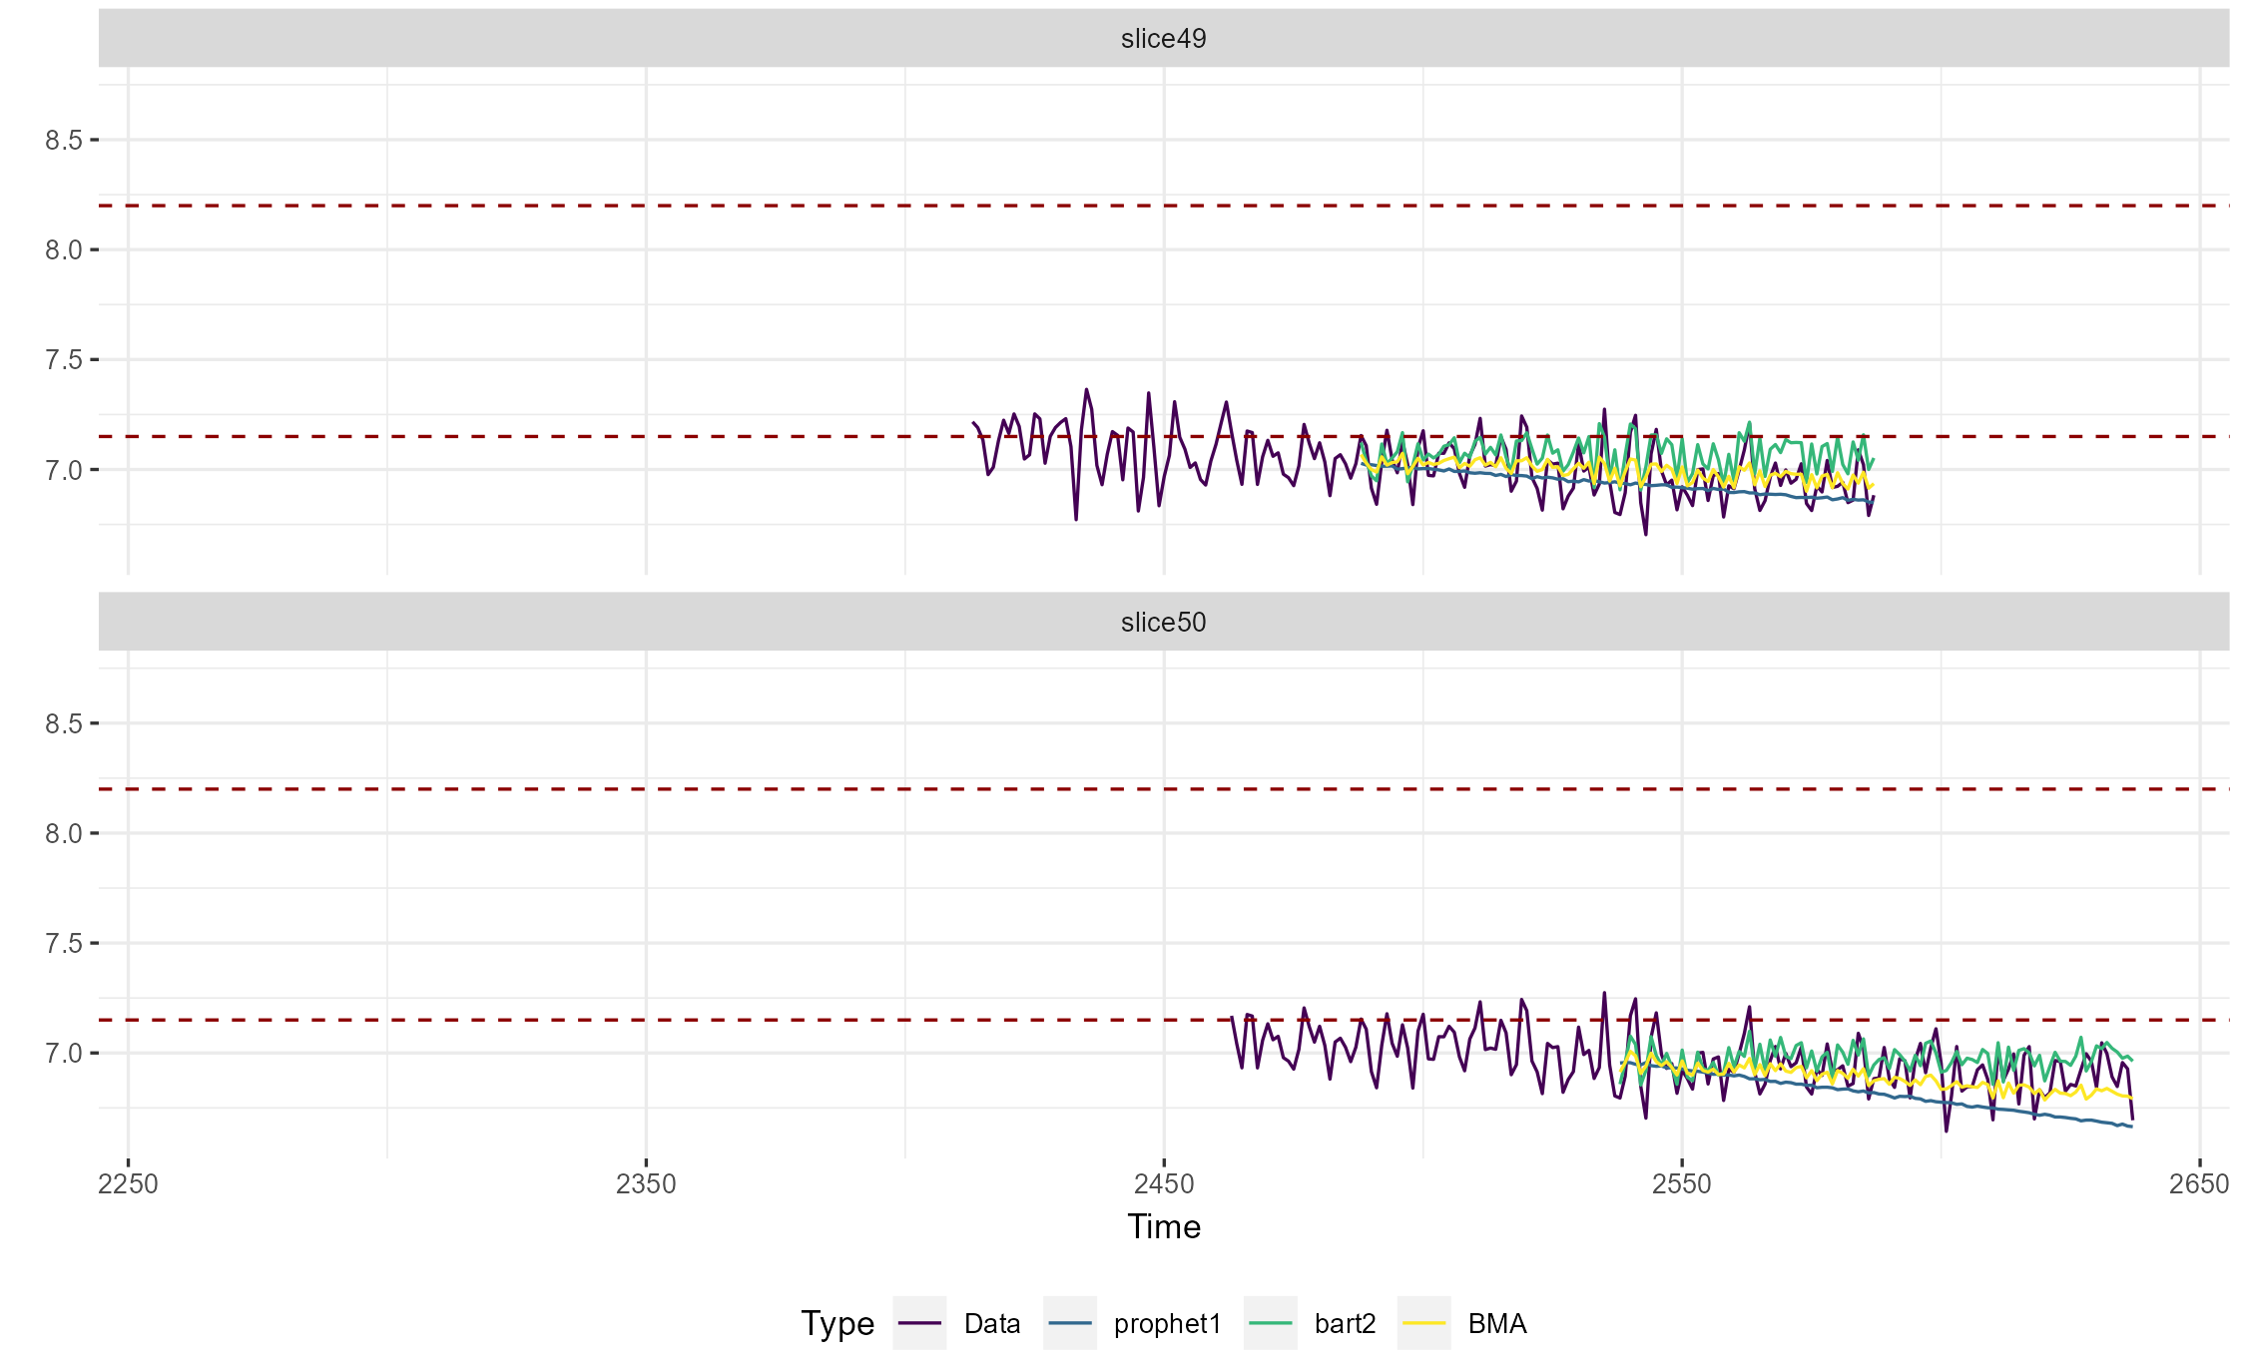
Task: Click the bart2 legend color swatch
Action: 1271,1323
